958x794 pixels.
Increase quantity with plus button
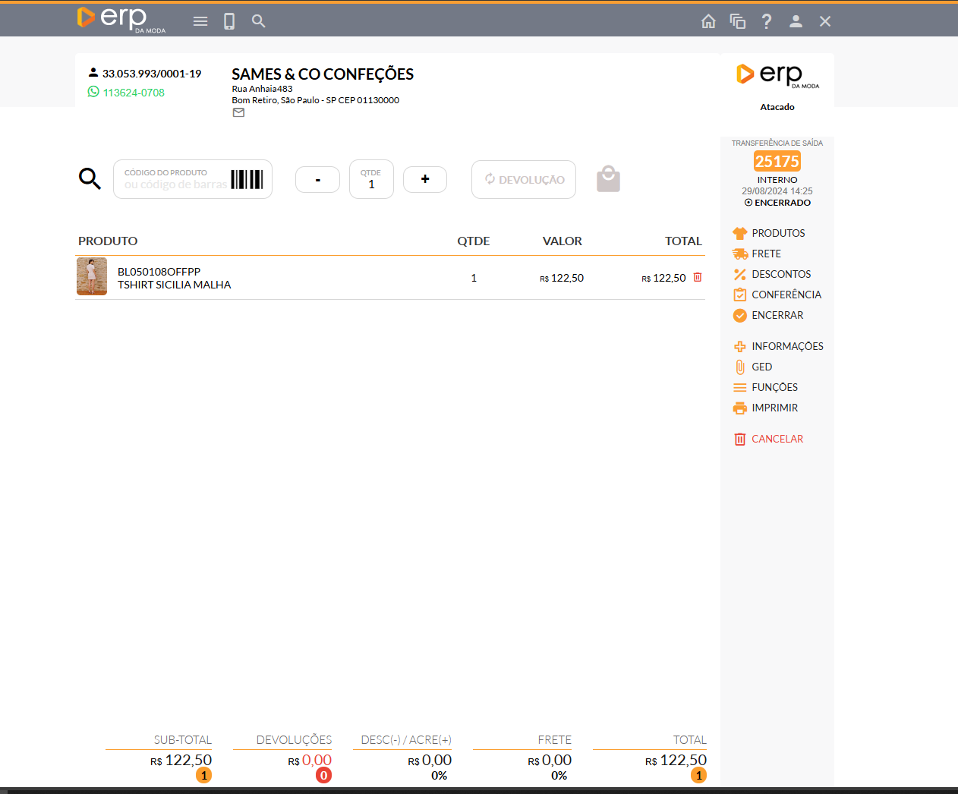tap(425, 179)
